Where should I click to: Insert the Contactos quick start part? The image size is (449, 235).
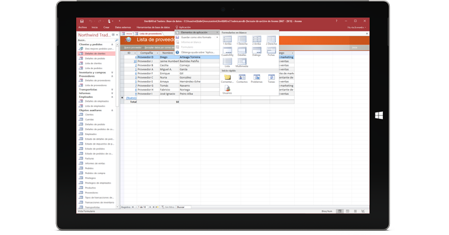coord(242,79)
